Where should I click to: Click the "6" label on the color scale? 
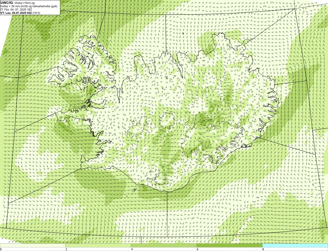tap(198, 249)
